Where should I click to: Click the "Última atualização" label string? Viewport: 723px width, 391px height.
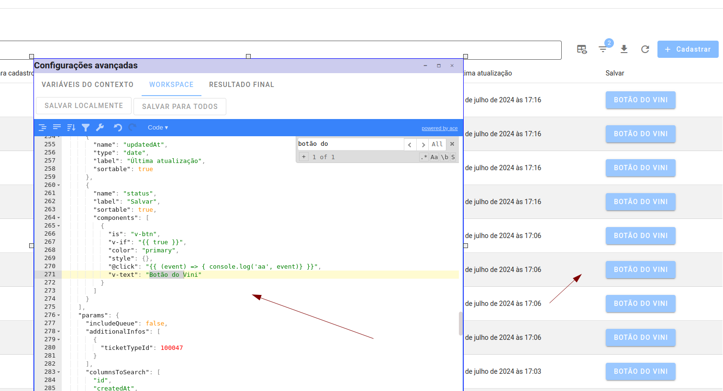click(164, 161)
